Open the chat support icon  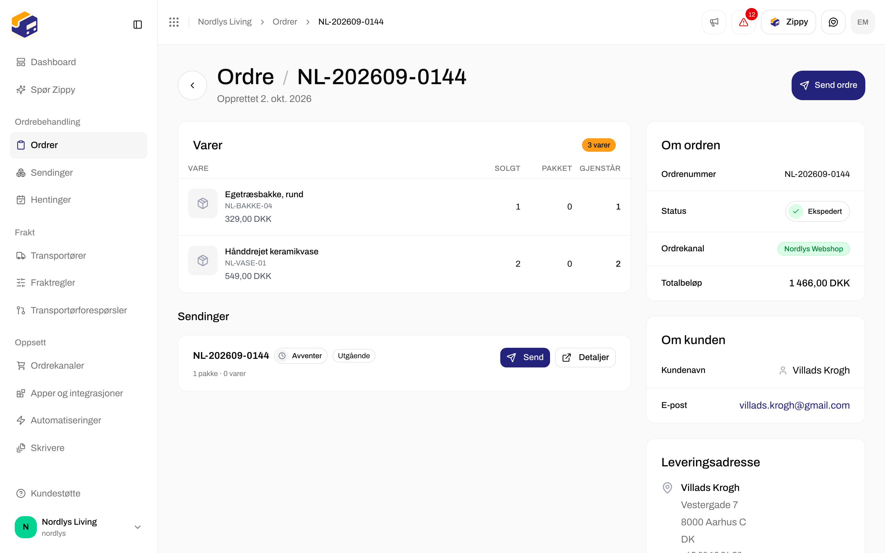pyautogui.click(x=833, y=22)
